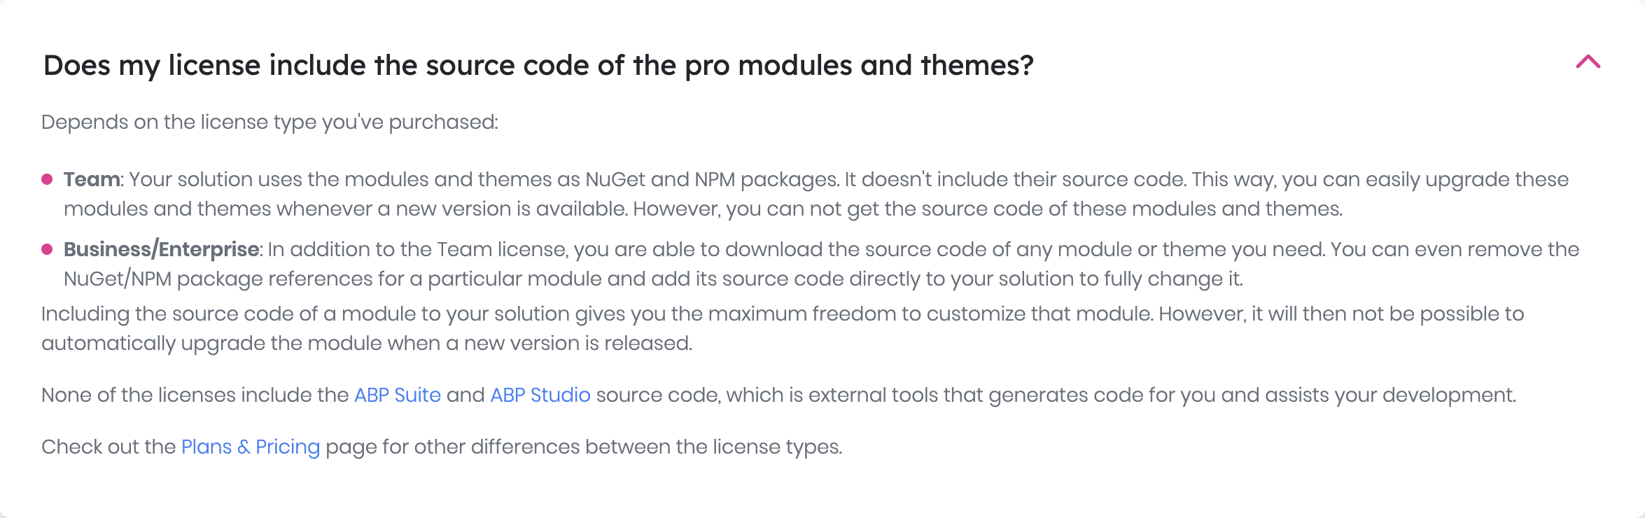Viewport: 1645px width, 518px height.
Task: Go to the Plans & Pricing page link
Action: click(x=250, y=447)
